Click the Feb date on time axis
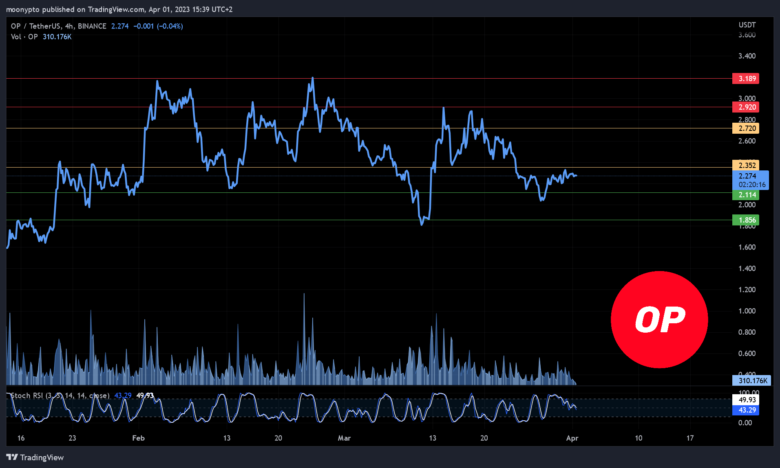The width and height of the screenshot is (780, 468). [138, 438]
